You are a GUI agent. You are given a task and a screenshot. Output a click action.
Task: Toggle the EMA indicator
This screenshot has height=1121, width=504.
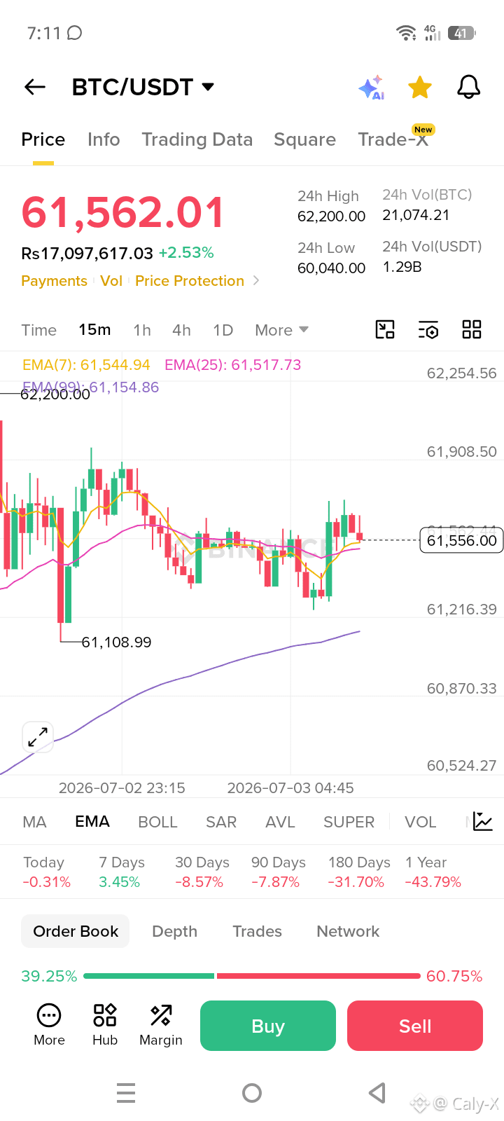point(92,822)
